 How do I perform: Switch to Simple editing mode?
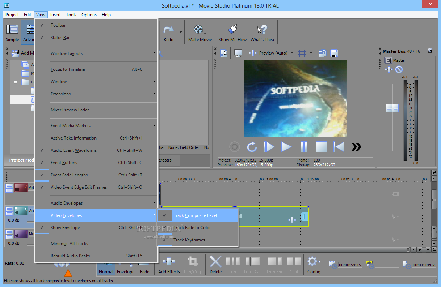click(12, 33)
